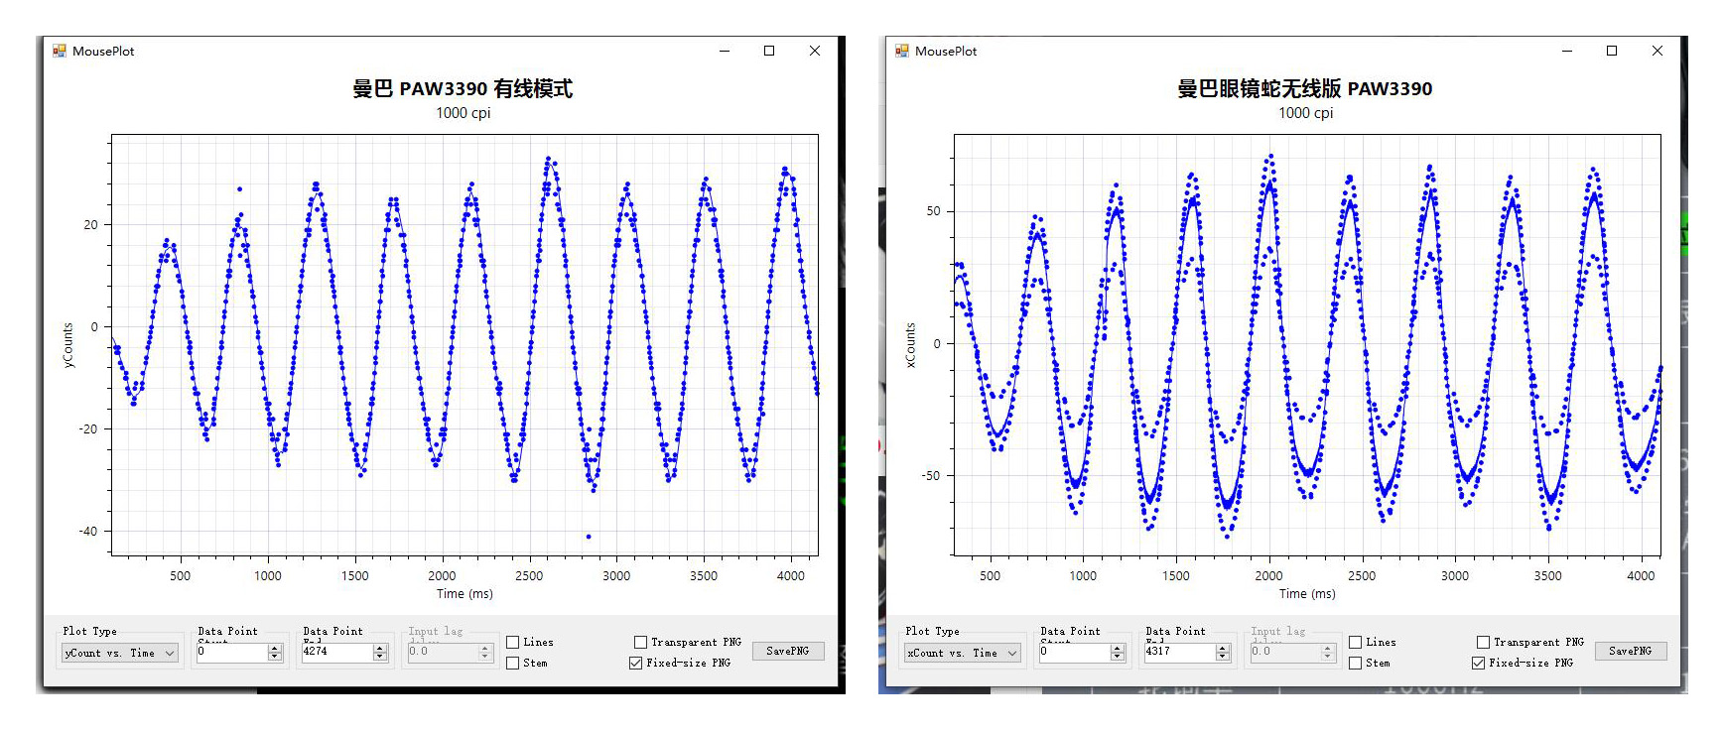Click the chart title 曼巴 PAW3390 有线模式
This screenshot has height=731, width=1724.
(x=463, y=89)
